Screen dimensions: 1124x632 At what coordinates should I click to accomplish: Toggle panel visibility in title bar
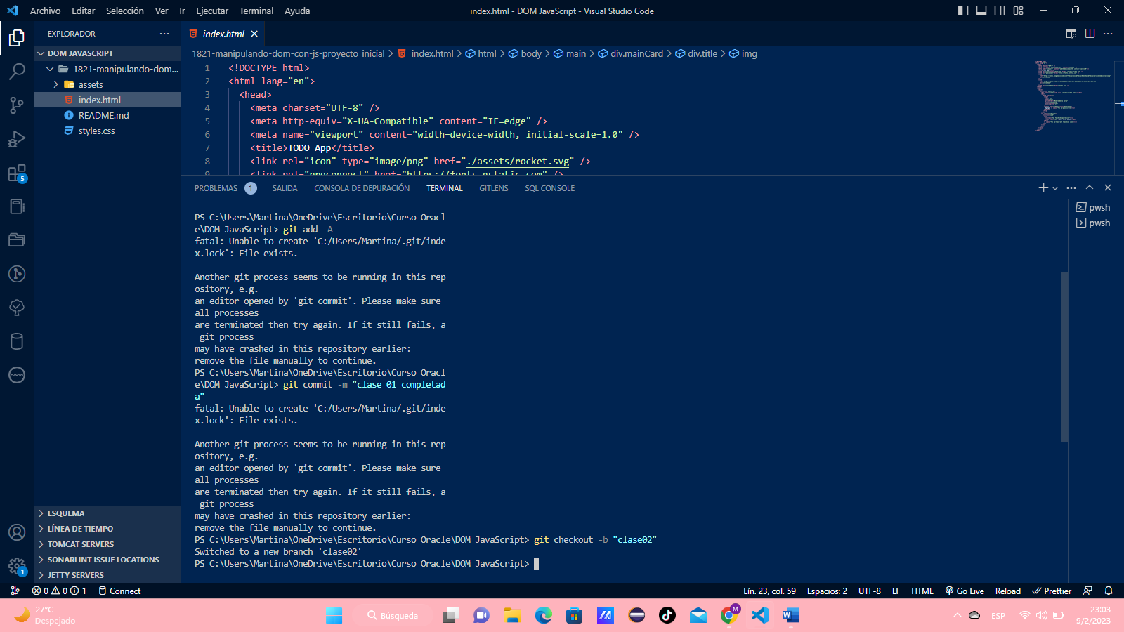click(981, 11)
